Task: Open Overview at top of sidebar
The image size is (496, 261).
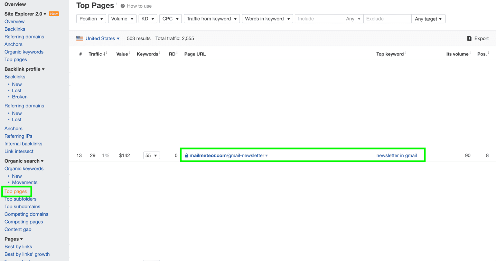Action: (x=15, y=4)
